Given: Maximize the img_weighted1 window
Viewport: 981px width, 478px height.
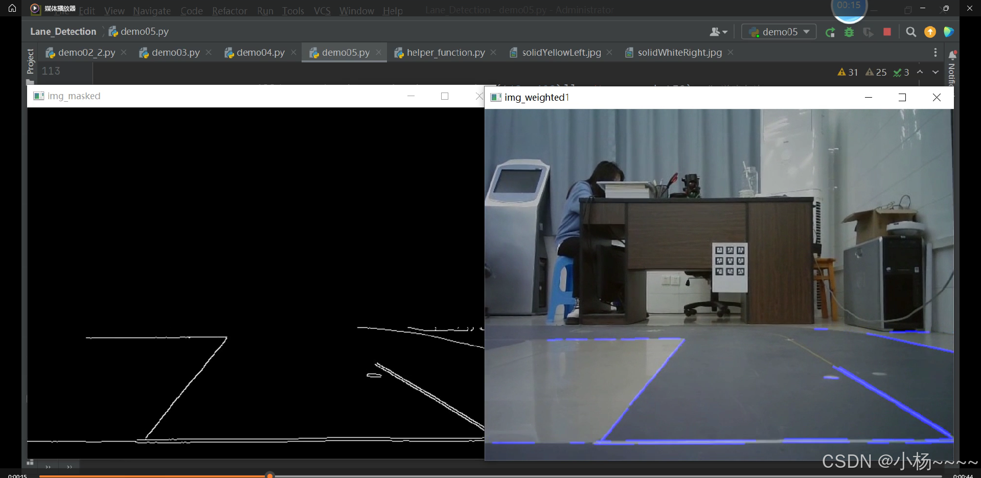Looking at the screenshot, I should (x=902, y=97).
